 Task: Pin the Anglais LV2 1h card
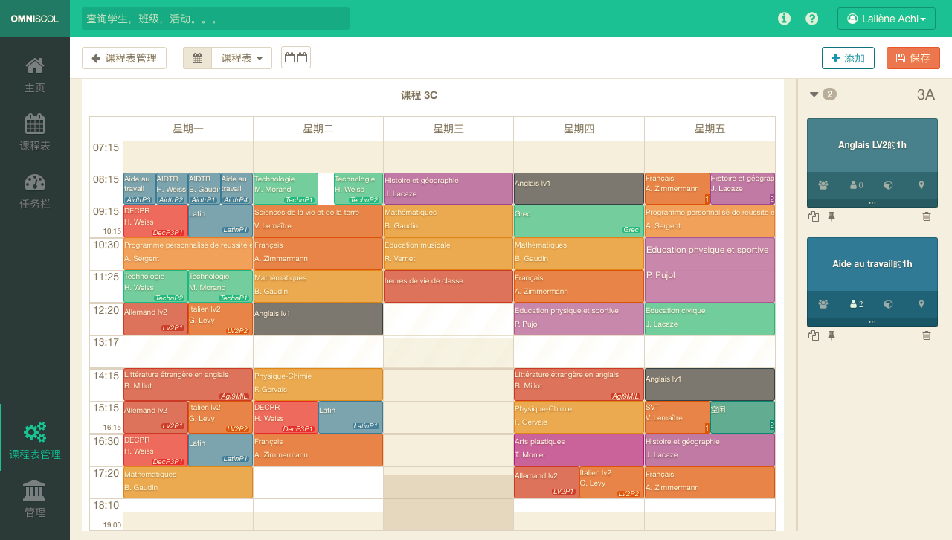tap(832, 216)
